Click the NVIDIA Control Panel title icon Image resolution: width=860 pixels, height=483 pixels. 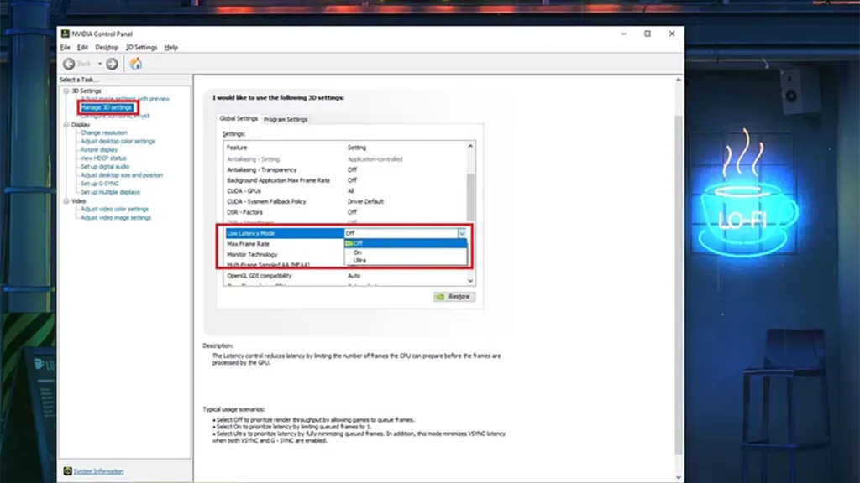click(66, 34)
